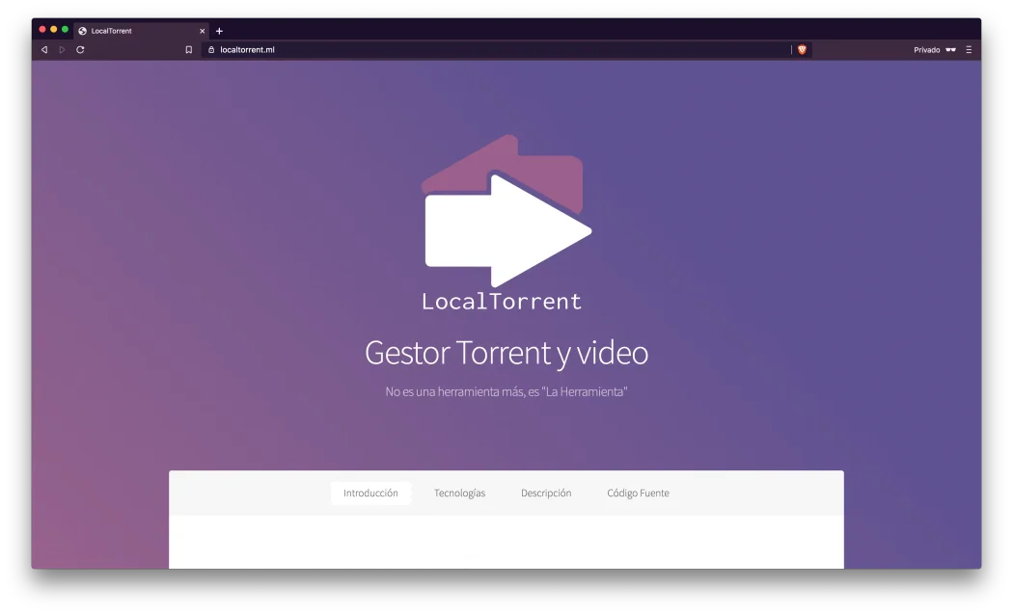Open the bookmarks sidebar icon
Screen dimensions: 1013x614
tap(188, 49)
